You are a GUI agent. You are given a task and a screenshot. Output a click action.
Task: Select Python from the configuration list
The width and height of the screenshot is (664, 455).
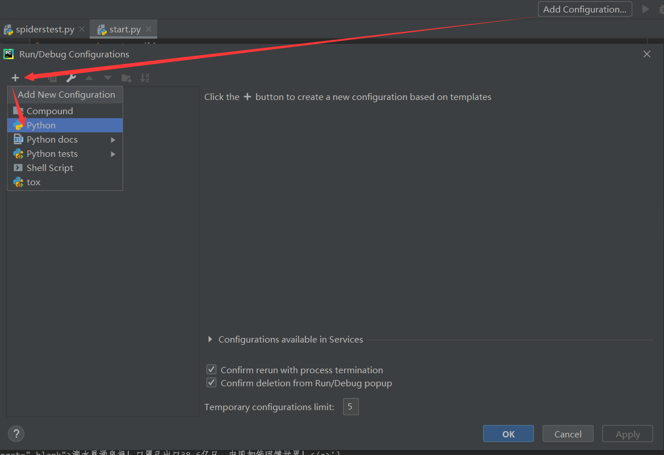pos(41,125)
